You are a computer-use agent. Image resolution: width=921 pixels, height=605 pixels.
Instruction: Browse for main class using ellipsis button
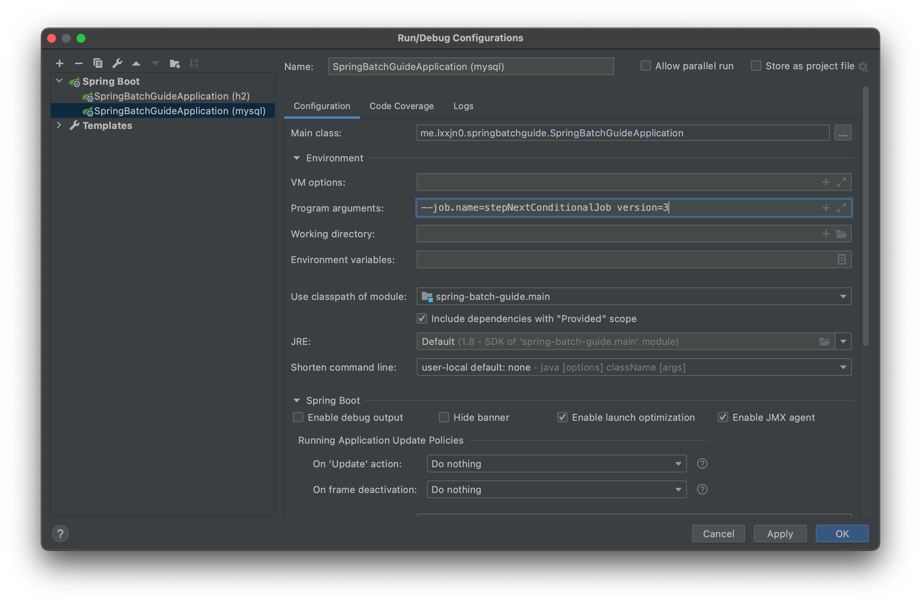[x=843, y=133]
